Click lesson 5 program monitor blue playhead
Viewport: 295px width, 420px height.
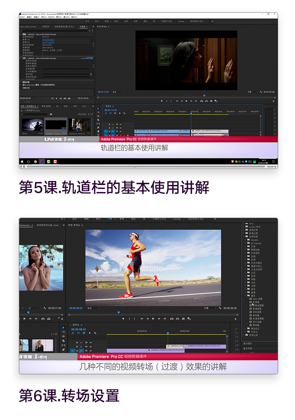pyautogui.click(x=204, y=96)
